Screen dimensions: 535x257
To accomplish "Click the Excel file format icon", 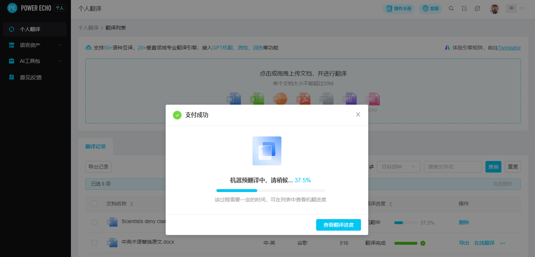I will (x=257, y=98).
